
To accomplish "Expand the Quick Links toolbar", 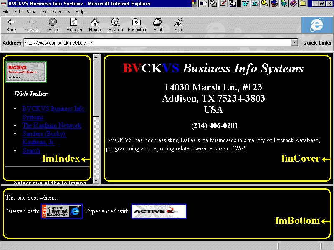I will (317, 42).
